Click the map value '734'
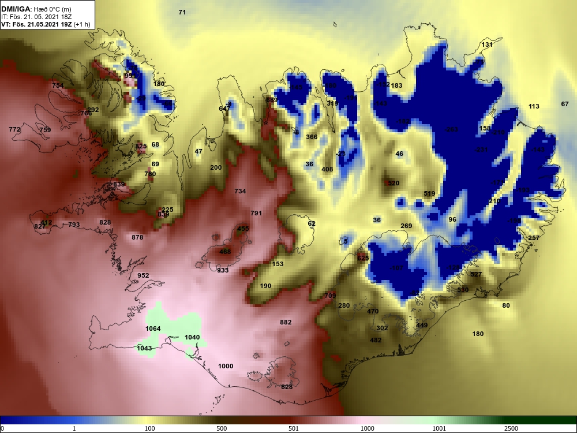 (240, 191)
